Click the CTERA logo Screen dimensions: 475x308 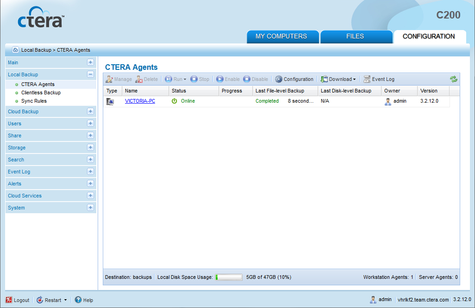pyautogui.click(x=41, y=17)
